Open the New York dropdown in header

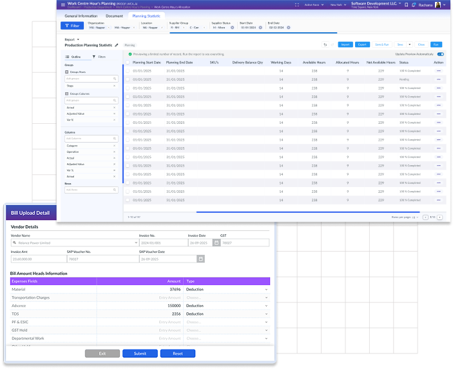pyautogui.click(x=338, y=5)
